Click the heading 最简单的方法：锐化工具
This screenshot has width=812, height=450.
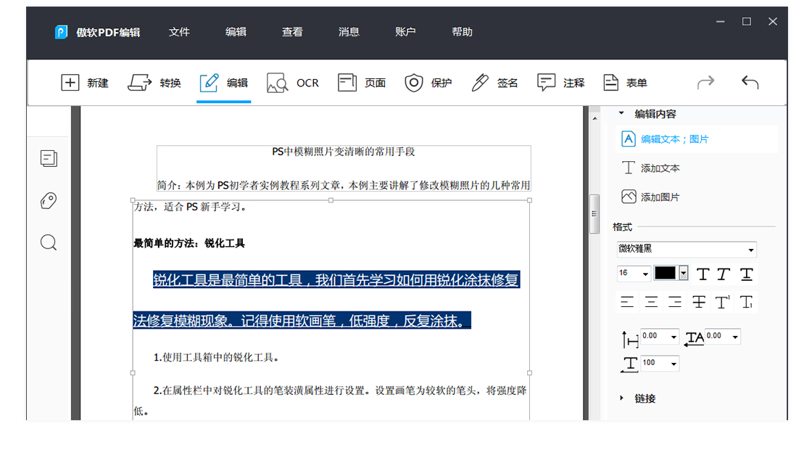(x=189, y=243)
